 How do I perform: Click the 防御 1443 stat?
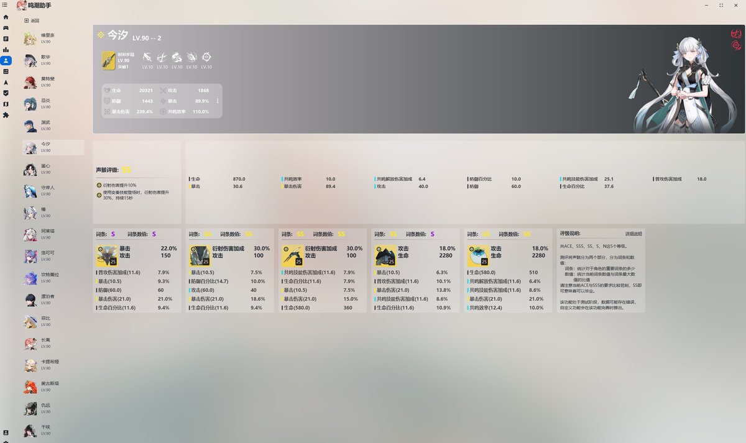[x=129, y=101]
